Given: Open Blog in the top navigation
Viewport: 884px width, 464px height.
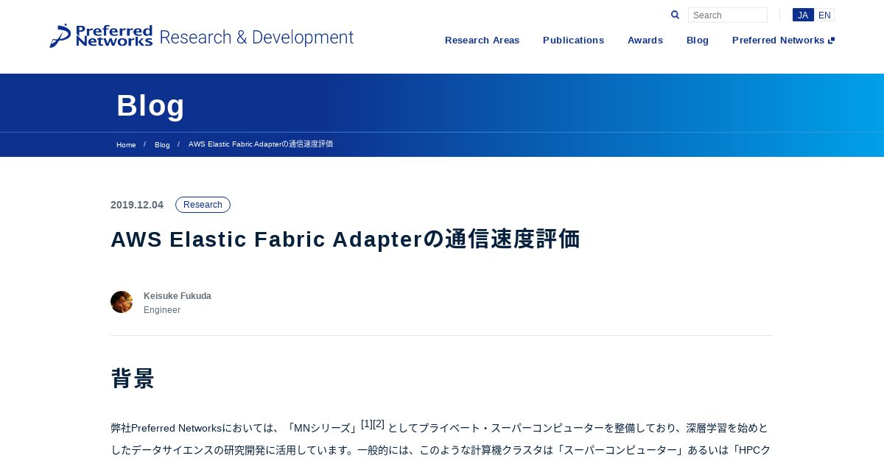Looking at the screenshot, I should (698, 41).
